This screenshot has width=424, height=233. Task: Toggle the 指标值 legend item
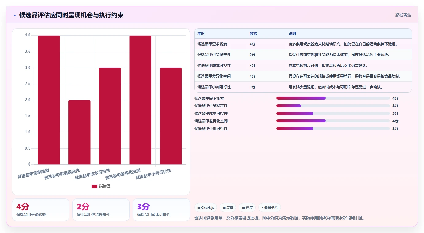tap(101, 186)
